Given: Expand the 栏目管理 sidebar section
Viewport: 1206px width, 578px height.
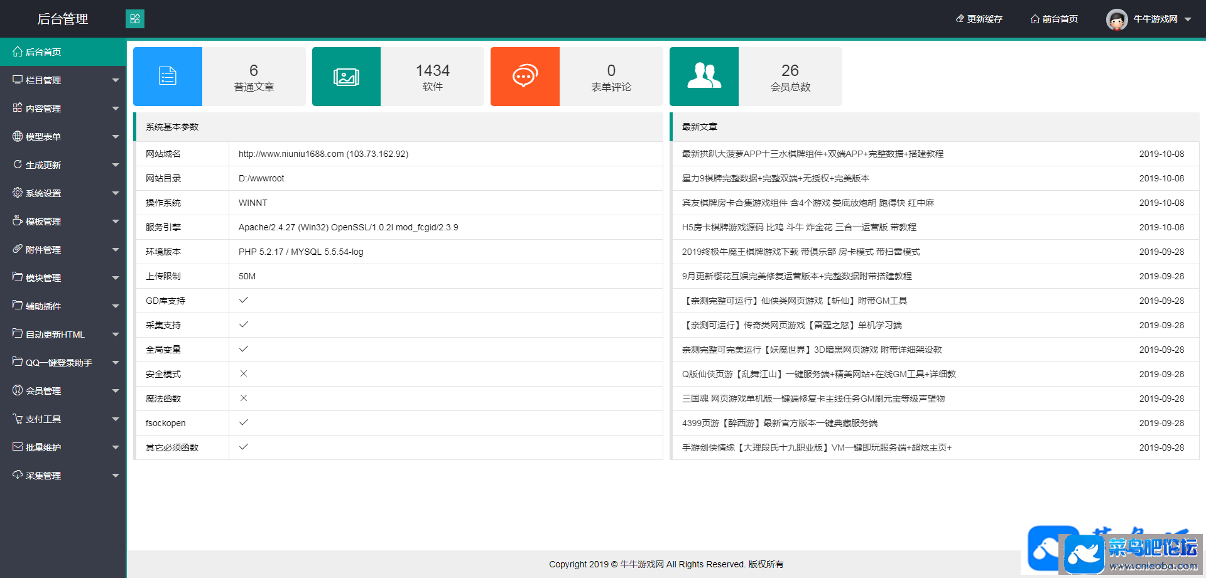Looking at the screenshot, I should 63,80.
